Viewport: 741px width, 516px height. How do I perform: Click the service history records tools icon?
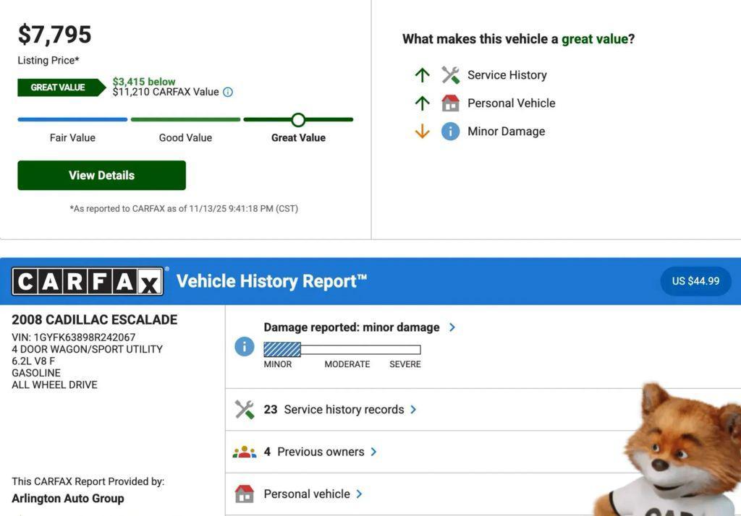point(245,410)
